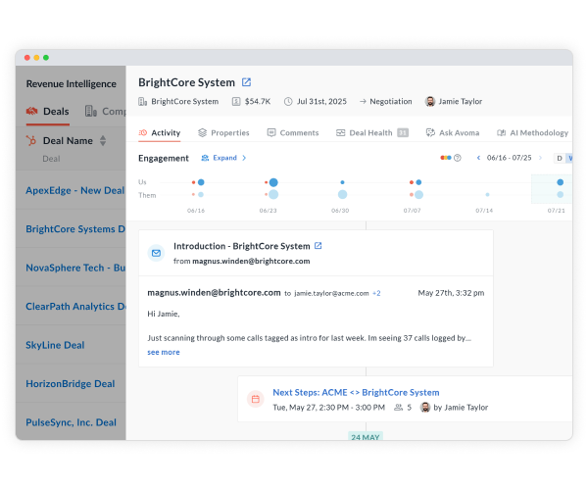This screenshot has width=588, height=490.
Task: Click the Them engagement dot for 07/14
Action: click(487, 195)
